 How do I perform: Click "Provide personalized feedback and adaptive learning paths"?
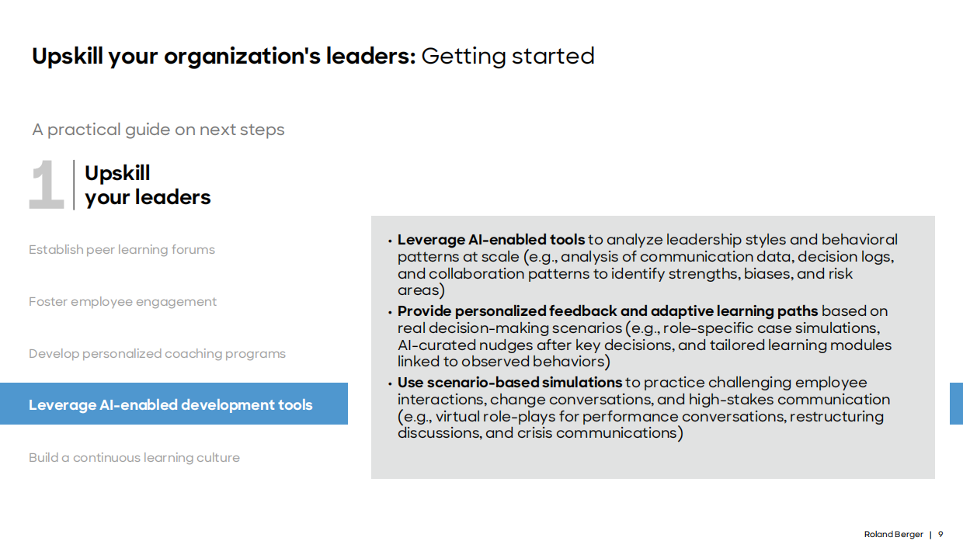[x=607, y=311]
